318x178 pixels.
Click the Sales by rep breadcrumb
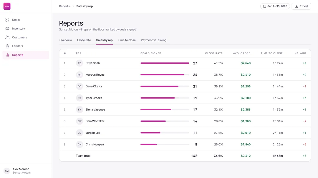tap(85, 6)
